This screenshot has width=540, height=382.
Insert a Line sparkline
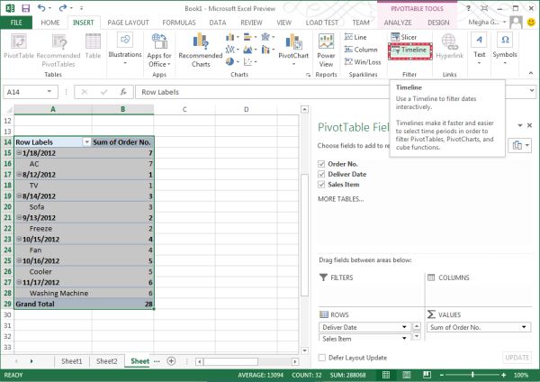pyautogui.click(x=355, y=37)
